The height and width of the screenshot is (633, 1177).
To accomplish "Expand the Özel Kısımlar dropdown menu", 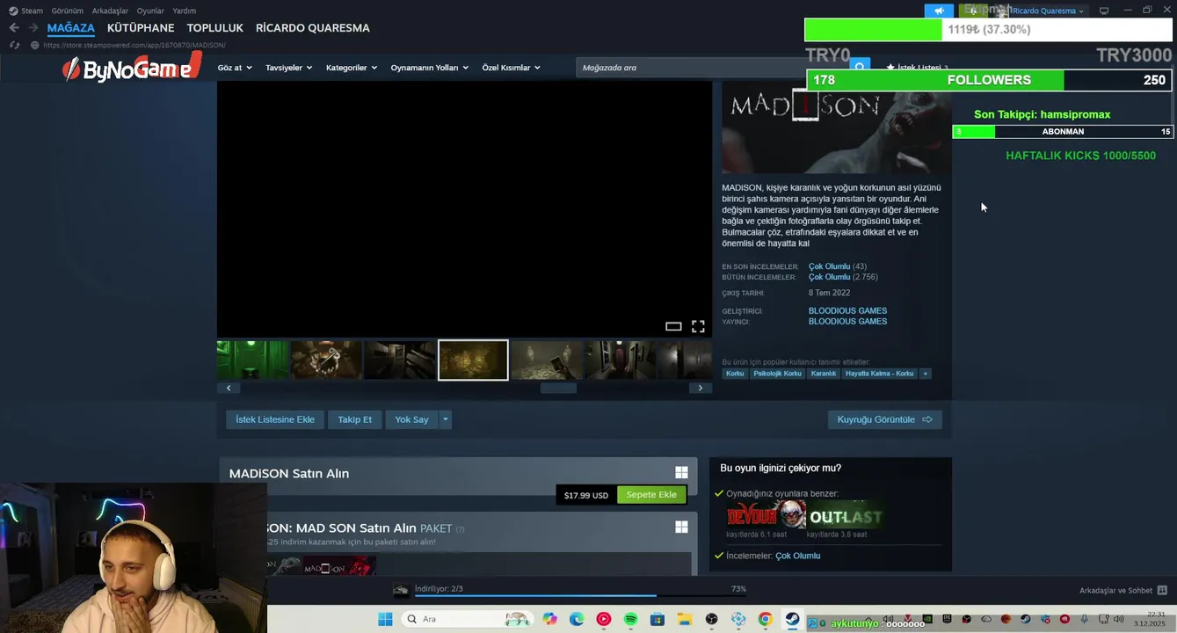I will 511,68.
